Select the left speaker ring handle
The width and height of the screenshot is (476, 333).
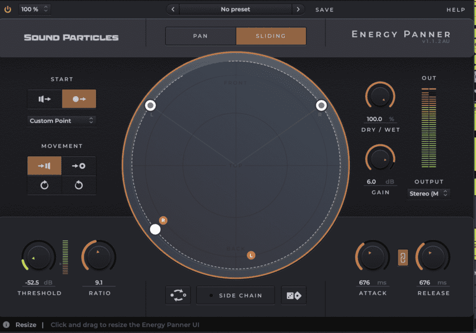tap(150, 105)
